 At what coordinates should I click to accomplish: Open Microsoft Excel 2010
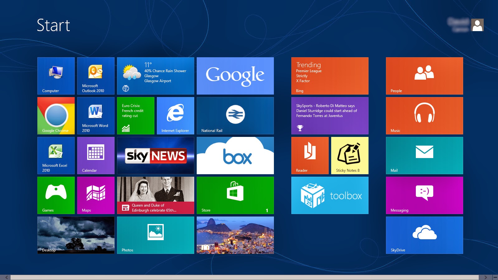pos(56,155)
